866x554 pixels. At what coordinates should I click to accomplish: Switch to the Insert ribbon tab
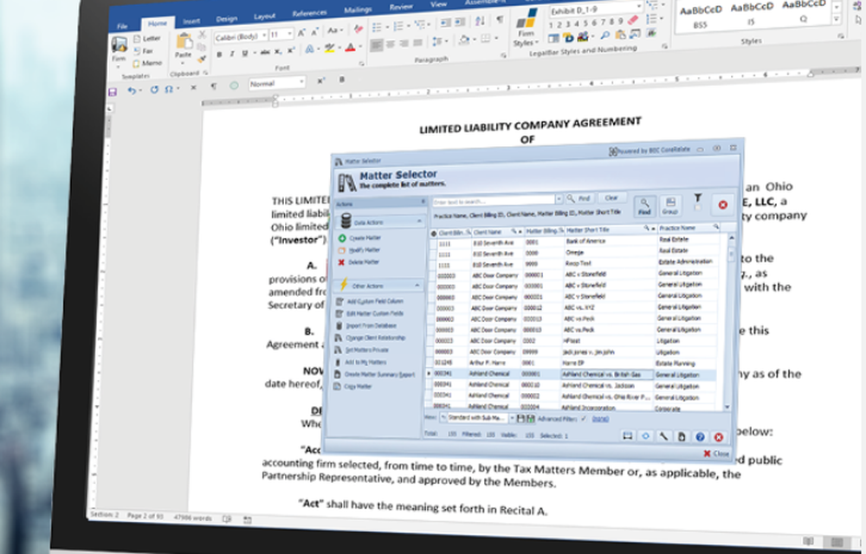coord(191,22)
